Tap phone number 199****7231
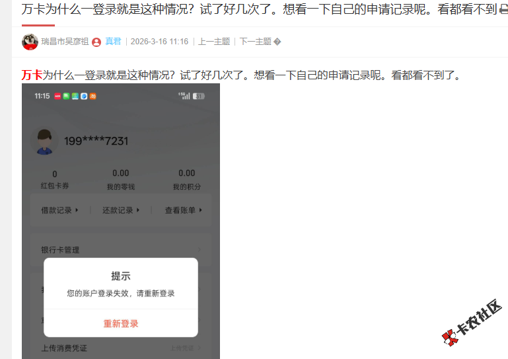This screenshot has width=508, height=359. click(96, 141)
